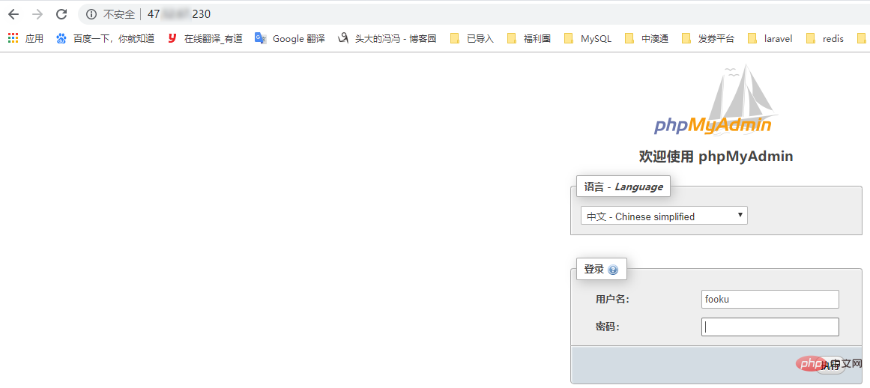Go back with the browser back arrow
870x388 pixels.
click(13, 14)
